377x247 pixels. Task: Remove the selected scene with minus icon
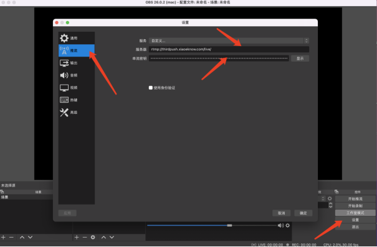tap(11, 237)
